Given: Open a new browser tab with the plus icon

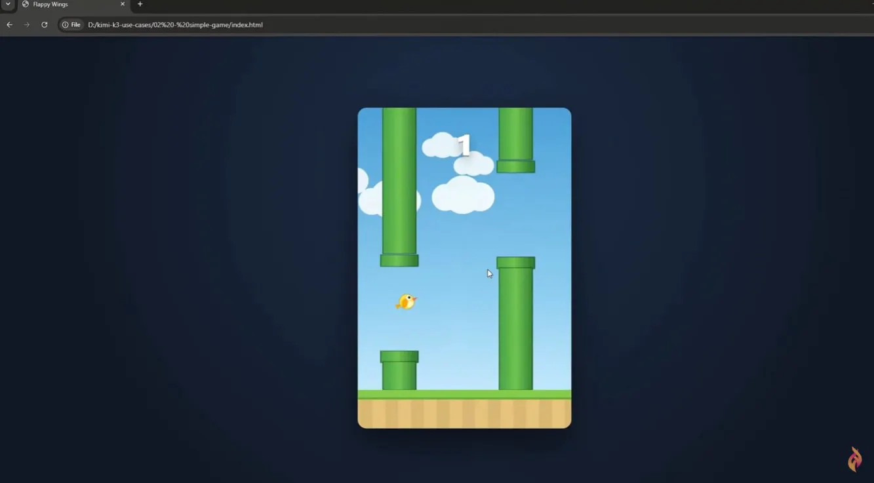Looking at the screenshot, I should pos(140,5).
